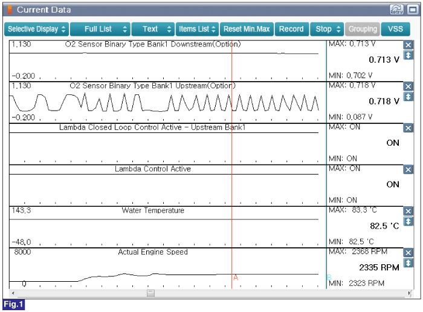Click the Current Data window title
The height and width of the screenshot is (312, 423).
[x=44, y=10]
